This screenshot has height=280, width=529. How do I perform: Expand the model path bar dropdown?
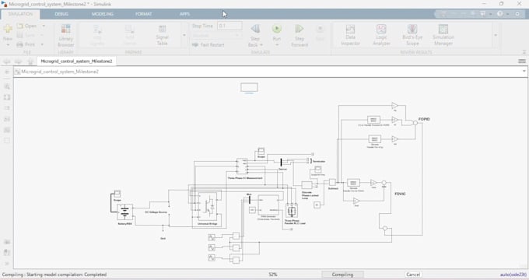click(524, 72)
